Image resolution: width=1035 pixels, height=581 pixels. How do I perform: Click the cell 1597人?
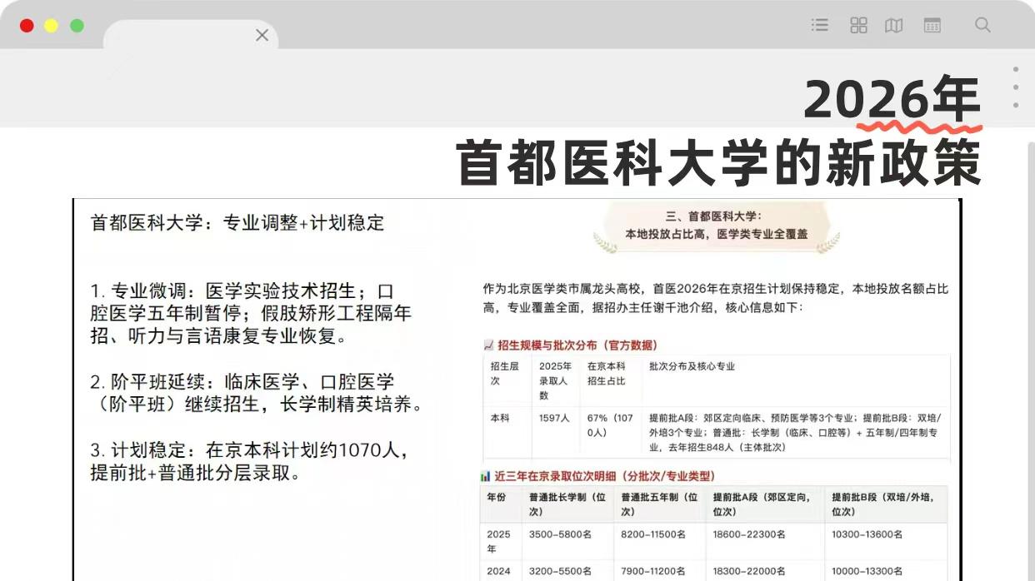coord(553,419)
